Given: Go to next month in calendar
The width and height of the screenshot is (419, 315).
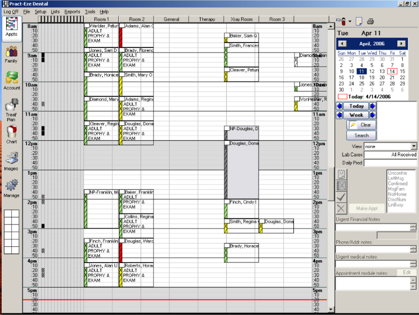Looking at the screenshot, I should tap(401, 44).
